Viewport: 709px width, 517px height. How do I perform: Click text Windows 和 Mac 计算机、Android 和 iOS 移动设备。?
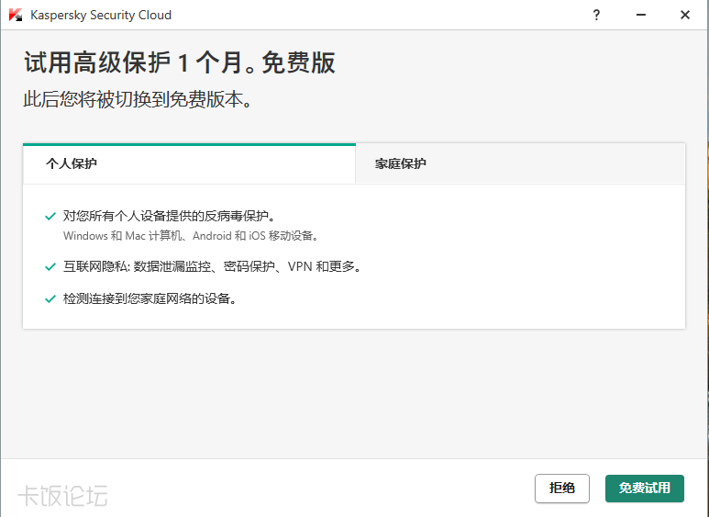point(191,236)
